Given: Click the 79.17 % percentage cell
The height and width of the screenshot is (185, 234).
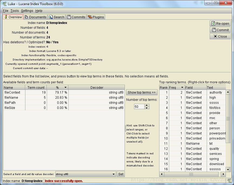Looking at the screenshot, I should [x=58, y=92].
